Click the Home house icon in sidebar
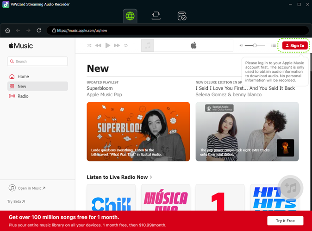The width and height of the screenshot is (312, 231). pos(12,76)
